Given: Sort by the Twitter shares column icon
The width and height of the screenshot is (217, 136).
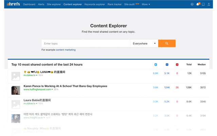Looking at the screenshot, I should pos(156,64).
